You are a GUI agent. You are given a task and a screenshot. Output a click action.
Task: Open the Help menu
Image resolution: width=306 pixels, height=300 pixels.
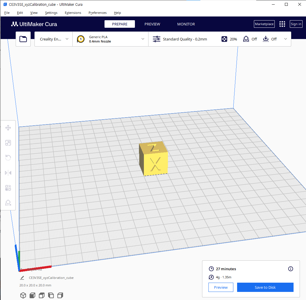117,13
